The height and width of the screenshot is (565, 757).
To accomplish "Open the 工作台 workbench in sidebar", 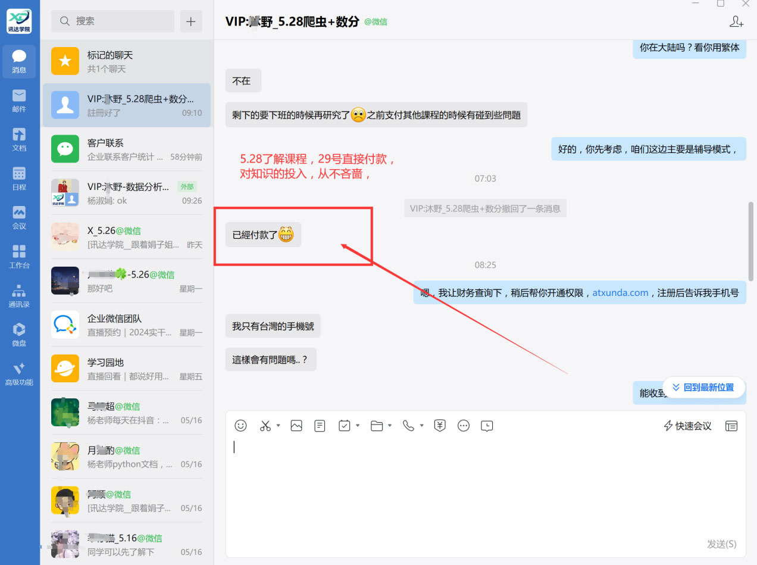I will coord(19,256).
